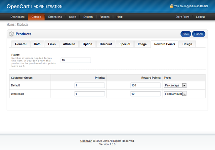Switch to the Links tab

pos(52,44)
